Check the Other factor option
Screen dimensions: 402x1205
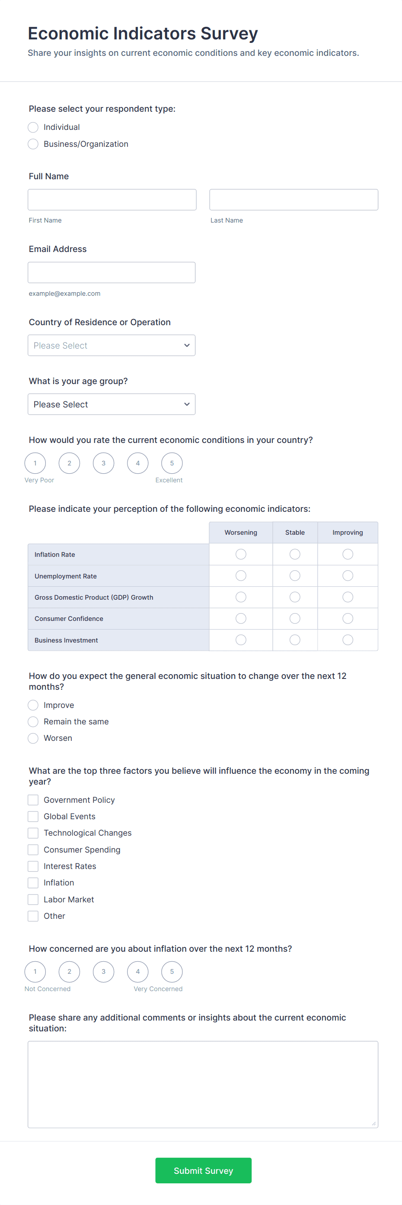[x=33, y=915]
